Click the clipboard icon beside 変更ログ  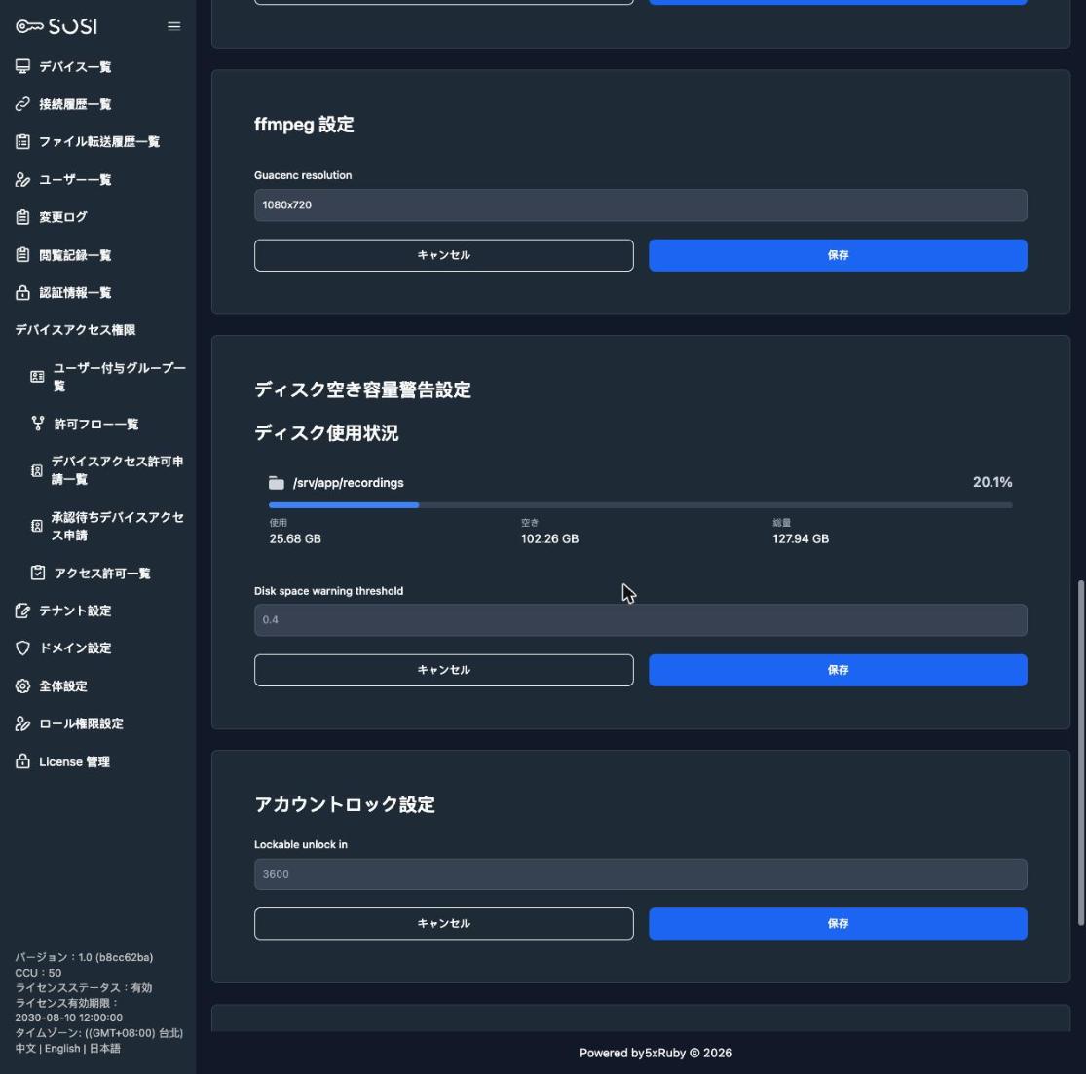(x=22, y=217)
